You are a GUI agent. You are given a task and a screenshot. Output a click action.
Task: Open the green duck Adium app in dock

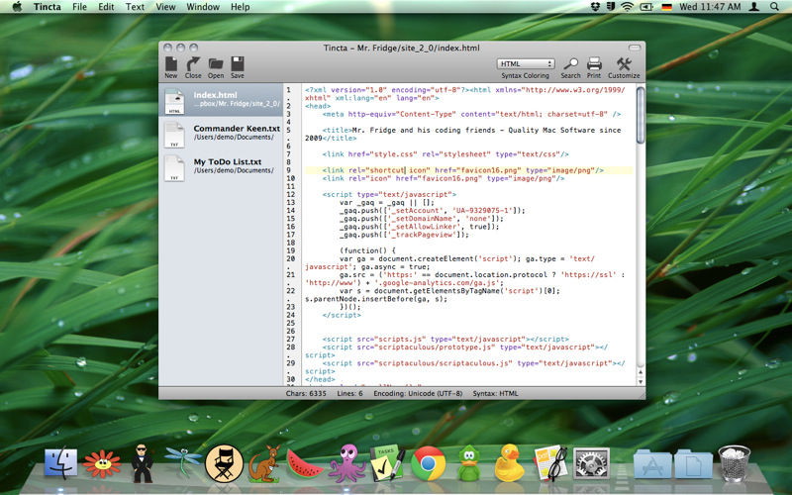(x=468, y=463)
